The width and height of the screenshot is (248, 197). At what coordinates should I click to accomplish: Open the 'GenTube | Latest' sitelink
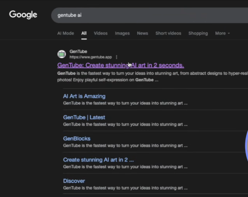tap(84, 117)
